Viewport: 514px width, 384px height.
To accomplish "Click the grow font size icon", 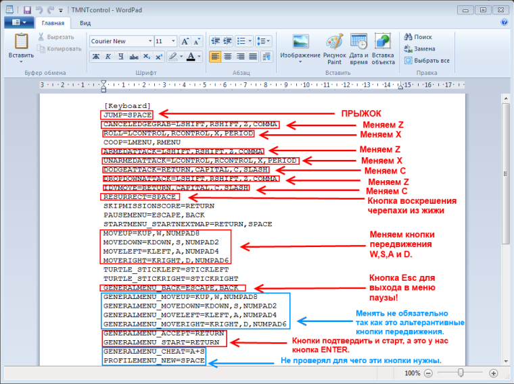I will (185, 41).
